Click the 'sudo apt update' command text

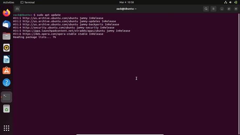tap(49, 15)
